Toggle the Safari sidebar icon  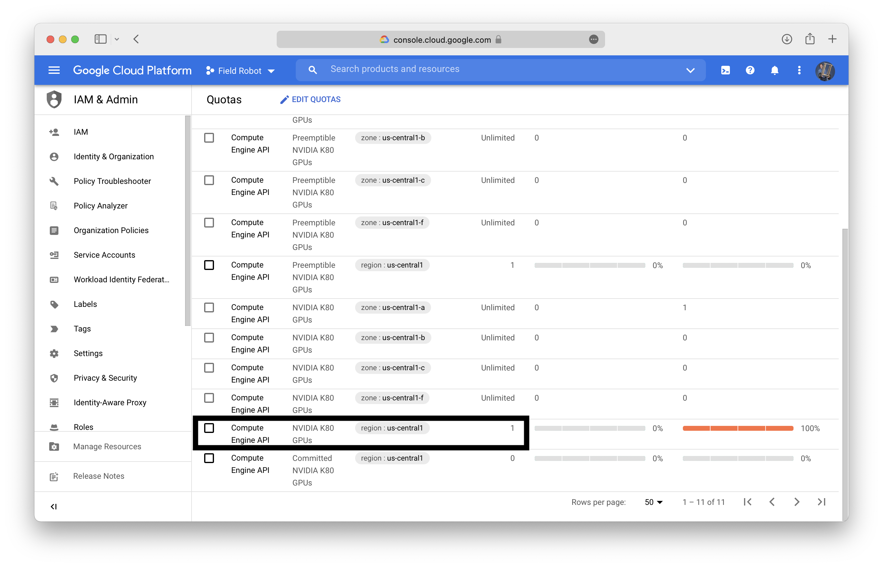tap(100, 39)
